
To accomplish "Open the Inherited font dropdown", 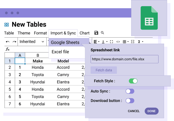I will click(31, 42).
